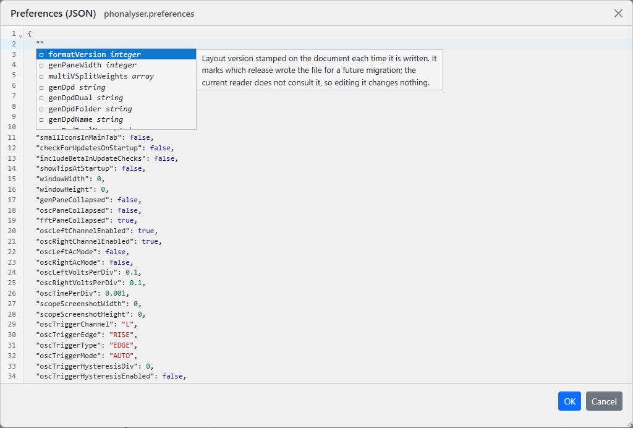633x428 pixels.
Task: Click the true value of fftPaneCollapsed
Action: click(x=125, y=220)
